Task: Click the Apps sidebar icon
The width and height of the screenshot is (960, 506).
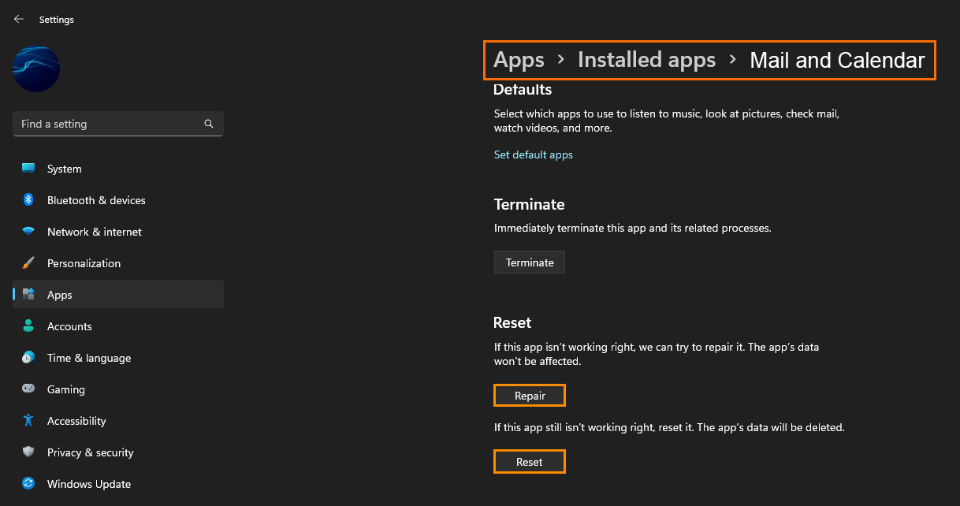Action: coord(28,295)
